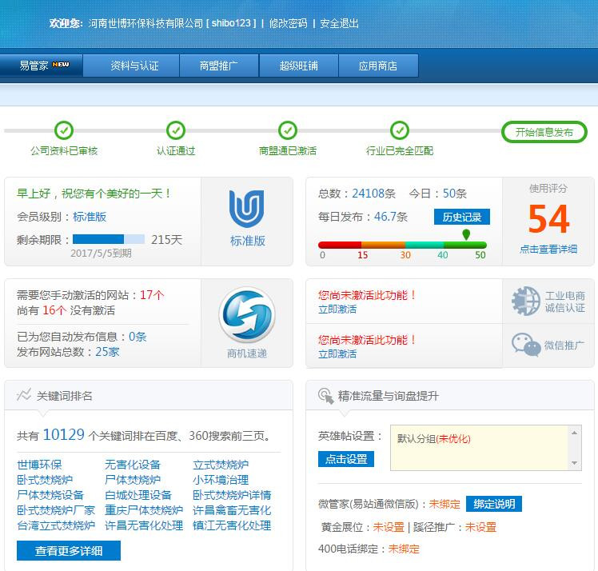This screenshot has height=571, width=598.
Task: Click the 工业电商诚信认证 globe icon
Action: click(x=526, y=301)
